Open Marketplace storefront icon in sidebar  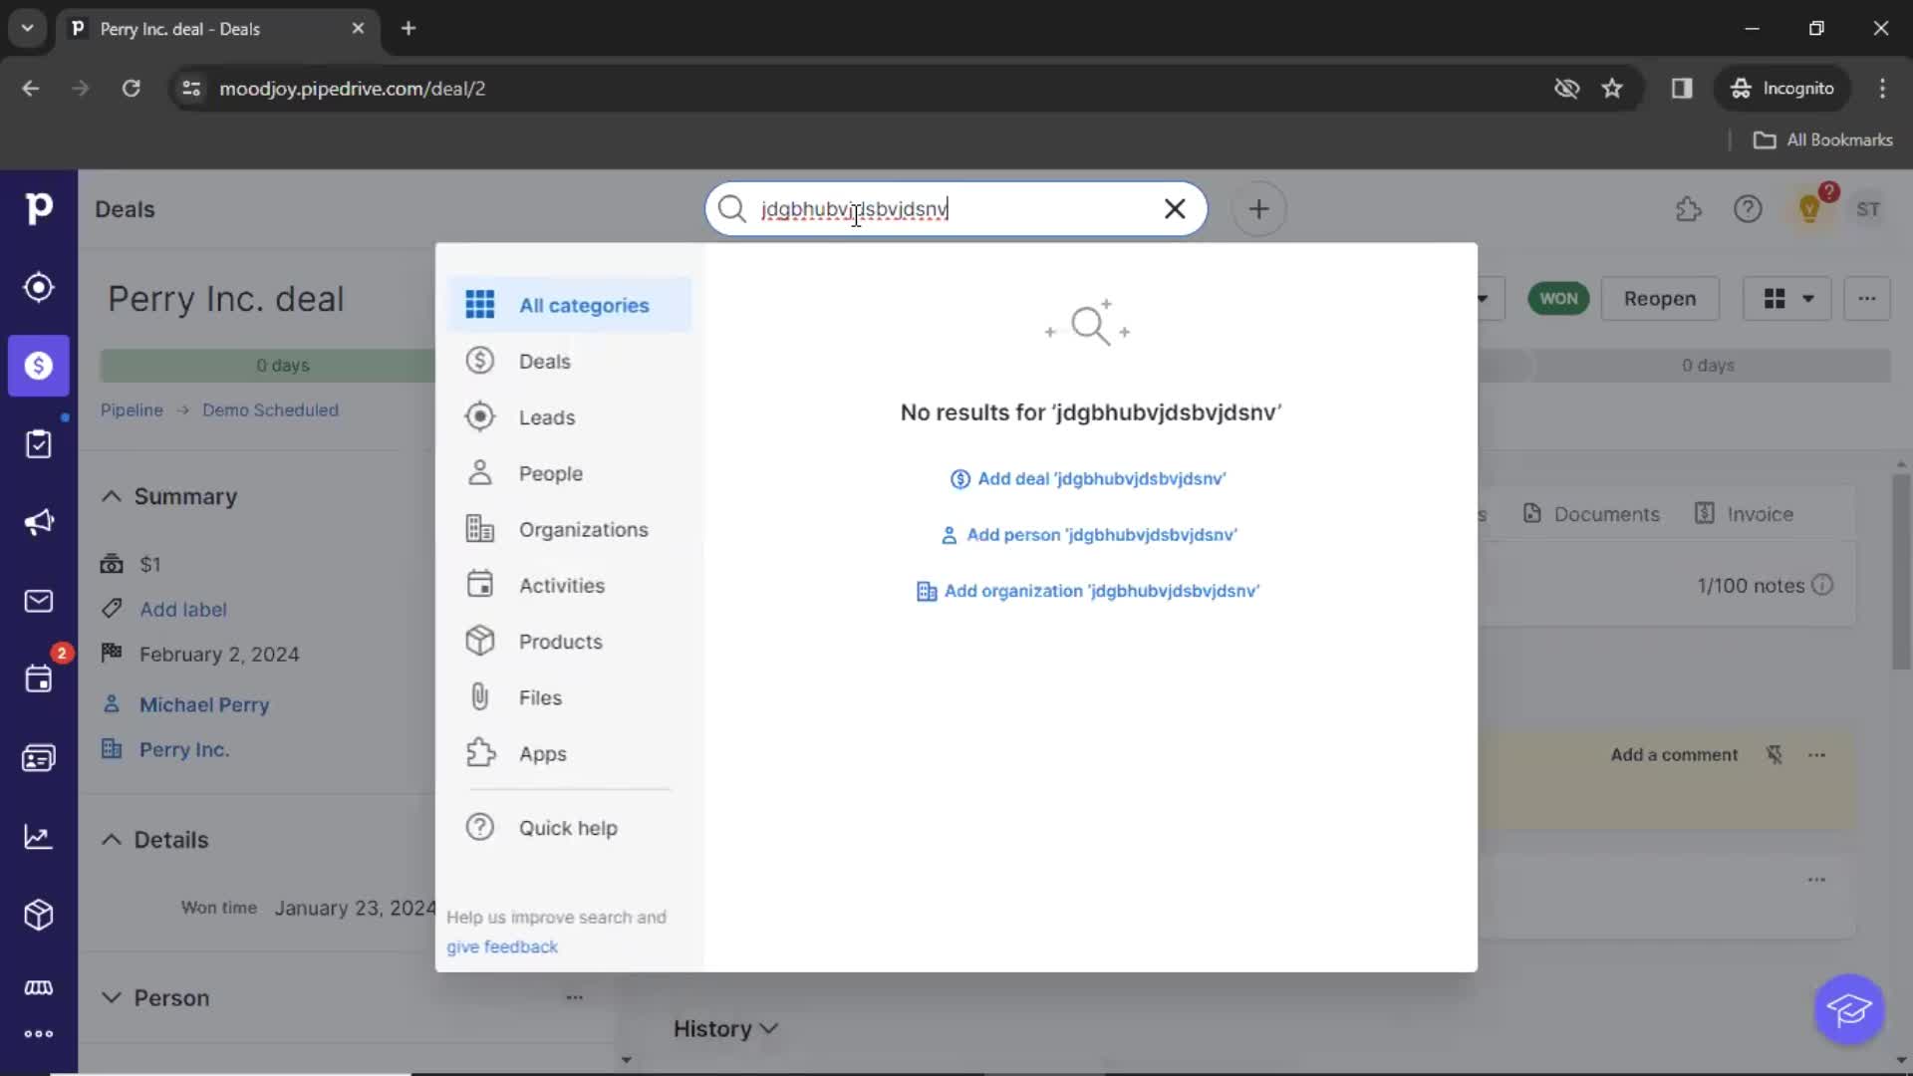(38, 987)
